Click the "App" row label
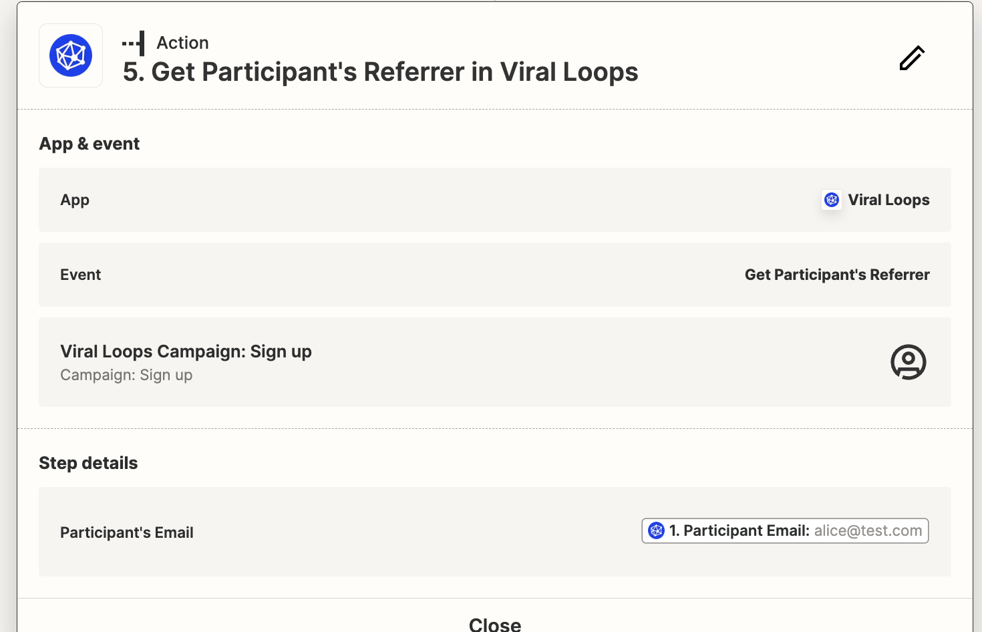The height and width of the screenshot is (632, 982). point(75,200)
